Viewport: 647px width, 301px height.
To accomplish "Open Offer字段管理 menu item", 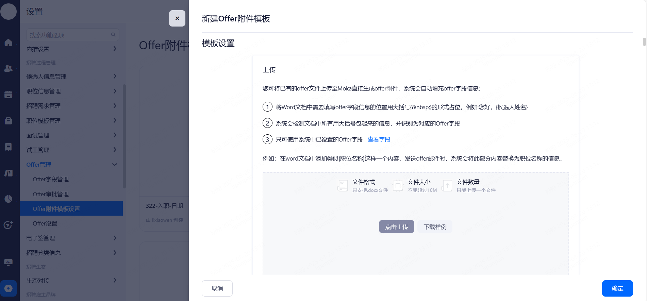I will coord(51,179).
